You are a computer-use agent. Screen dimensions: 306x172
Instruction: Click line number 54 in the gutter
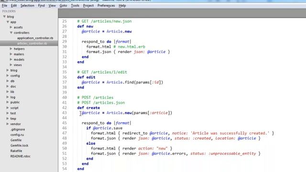(x=65, y=169)
